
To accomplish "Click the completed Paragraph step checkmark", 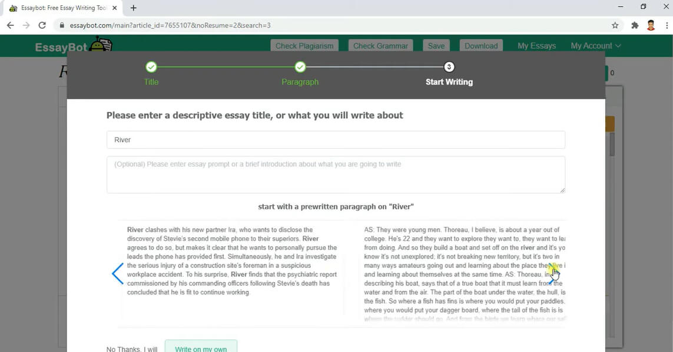I will (300, 67).
